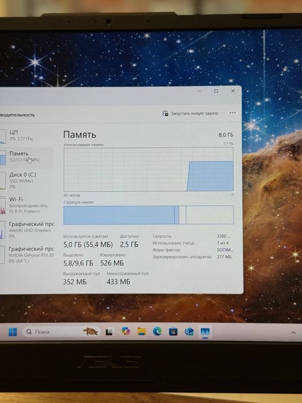This screenshot has height=403, width=302.
Task: Open the three-dots more options menu
Action: (232, 113)
